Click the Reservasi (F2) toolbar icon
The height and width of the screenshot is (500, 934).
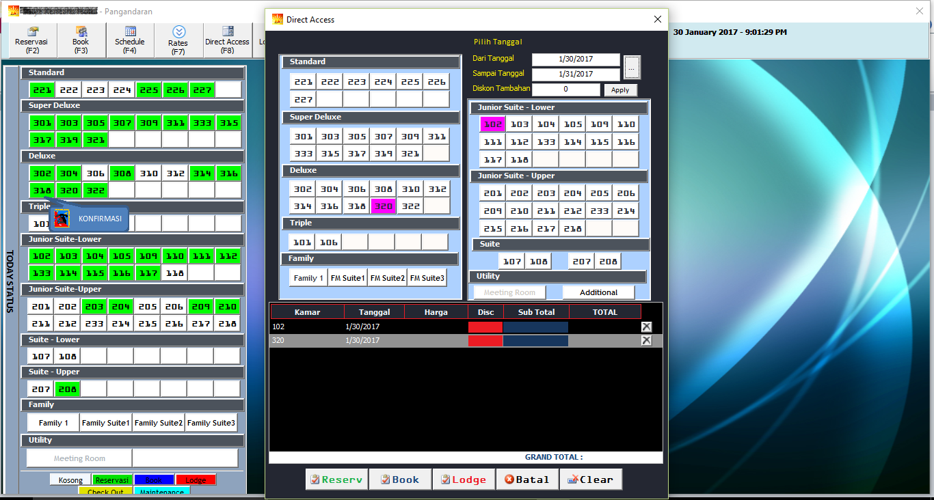tap(32, 40)
